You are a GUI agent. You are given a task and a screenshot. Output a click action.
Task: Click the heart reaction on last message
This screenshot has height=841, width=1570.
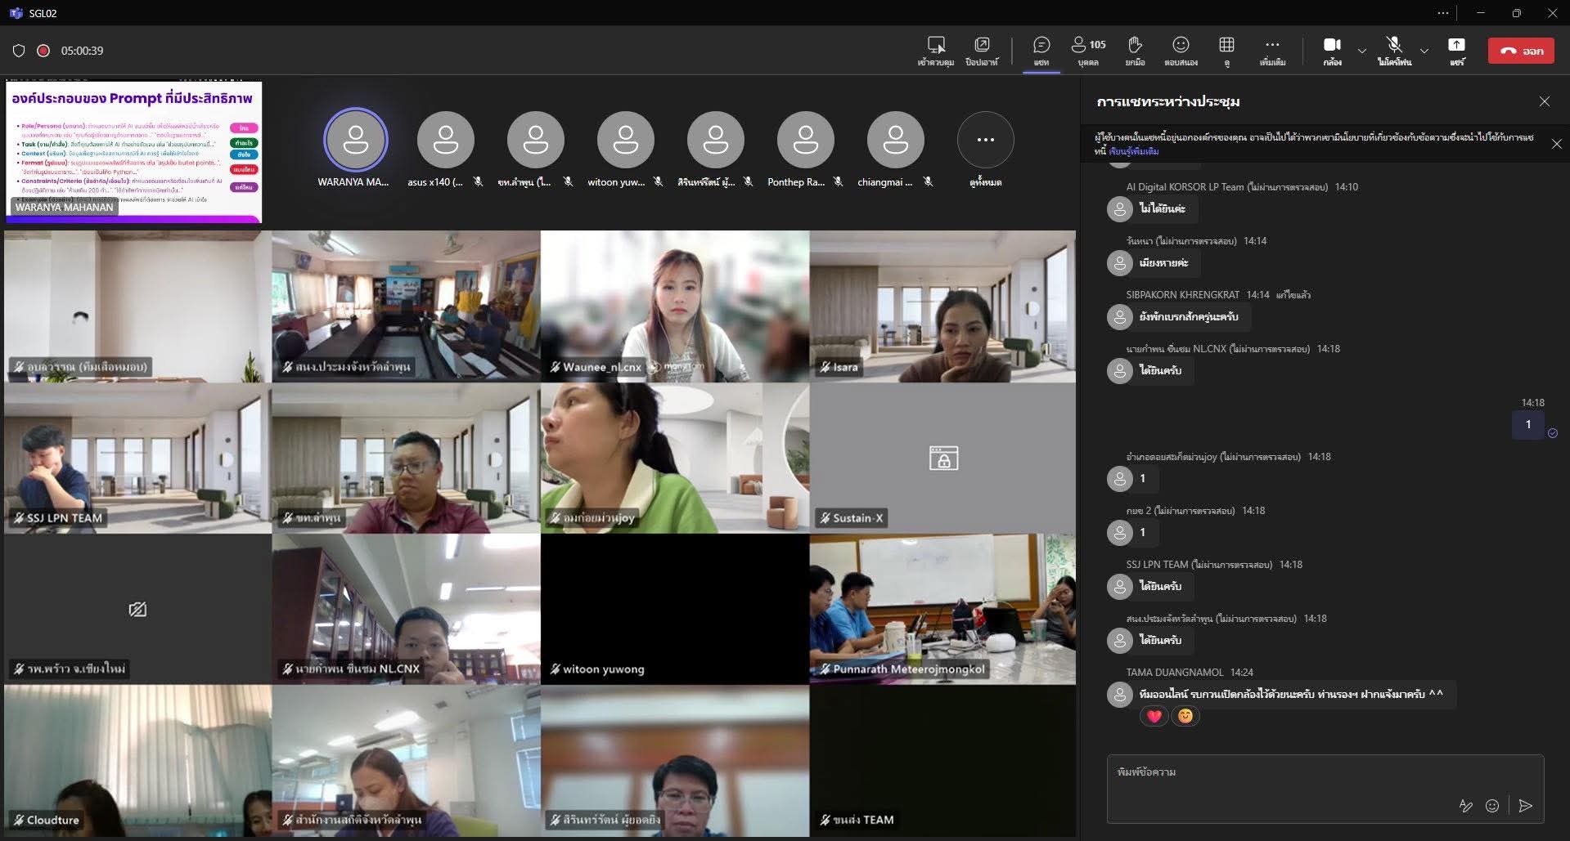1154,717
